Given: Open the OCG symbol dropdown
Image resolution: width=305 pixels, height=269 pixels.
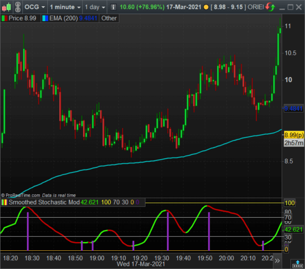Looking at the screenshot, I should coord(35,7).
